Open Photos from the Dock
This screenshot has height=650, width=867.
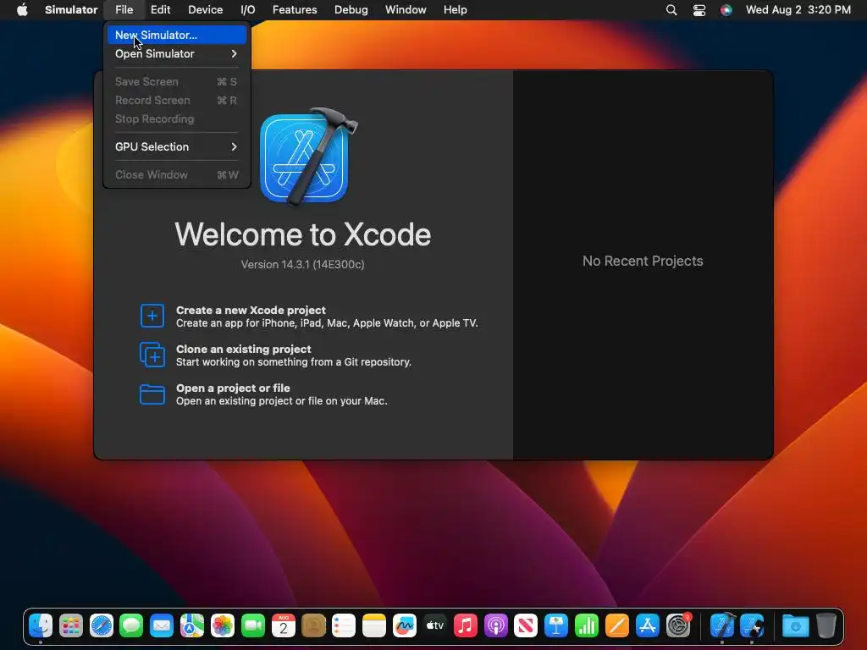(223, 625)
